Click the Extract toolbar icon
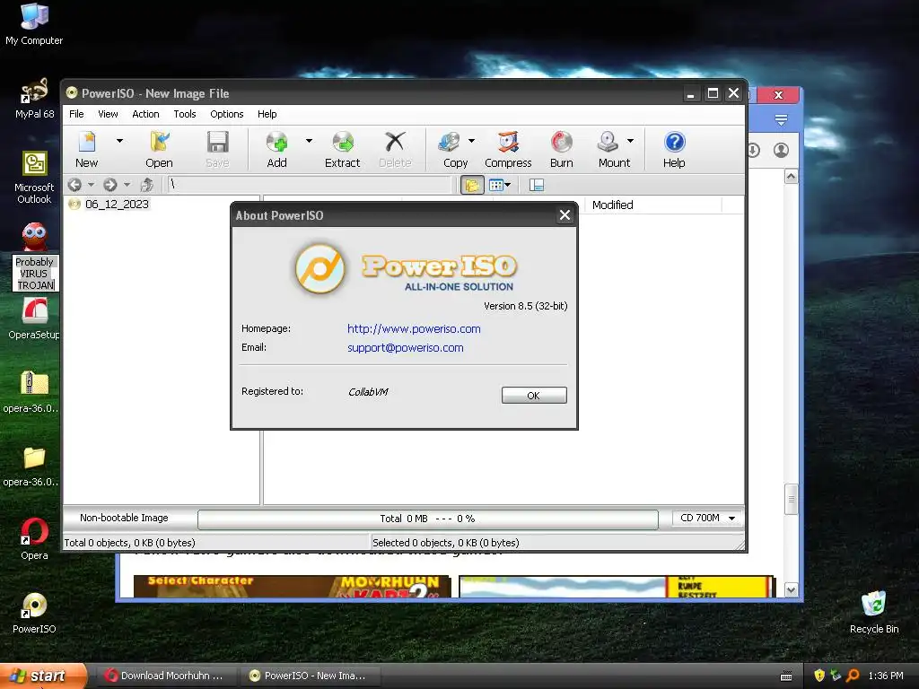Image resolution: width=919 pixels, height=689 pixels. click(x=342, y=150)
